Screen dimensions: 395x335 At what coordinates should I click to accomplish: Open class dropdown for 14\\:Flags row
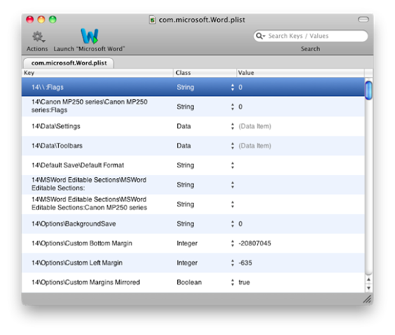point(233,87)
